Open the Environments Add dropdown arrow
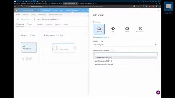175x98 pixels. coord(65,35)
